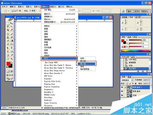Viewport: 153px width, 115px height.
Task: Choose the Gradient tool
Action: (x=12, y=41)
